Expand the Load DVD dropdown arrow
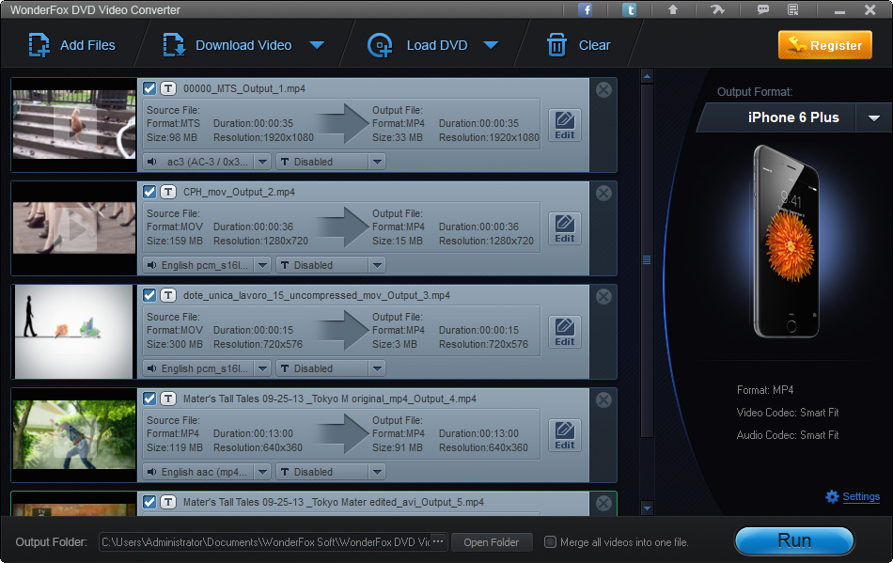893x563 pixels. coord(491,45)
